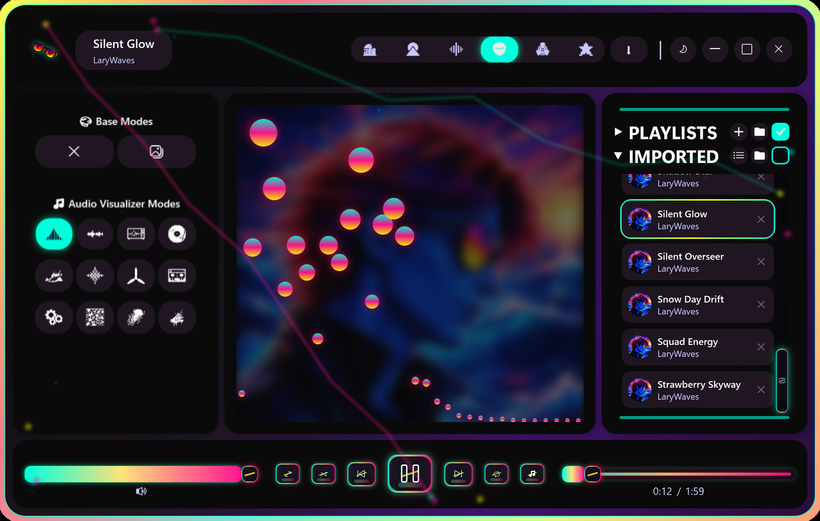Play the Snow Day Drift track

(x=697, y=305)
